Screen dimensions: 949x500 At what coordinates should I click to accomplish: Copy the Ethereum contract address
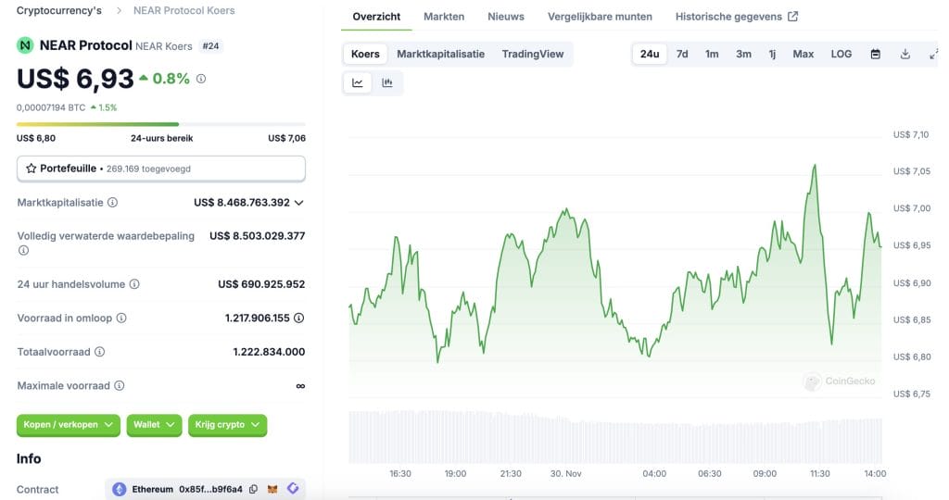pyautogui.click(x=254, y=489)
